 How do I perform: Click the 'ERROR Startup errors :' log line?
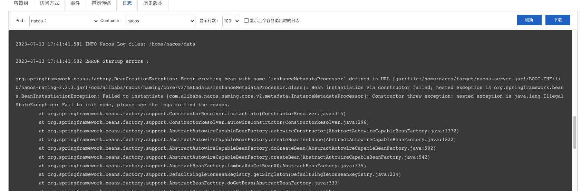point(82,61)
